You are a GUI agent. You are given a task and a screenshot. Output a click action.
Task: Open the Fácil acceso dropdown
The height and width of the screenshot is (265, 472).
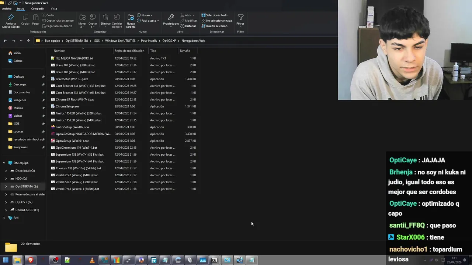148,21
